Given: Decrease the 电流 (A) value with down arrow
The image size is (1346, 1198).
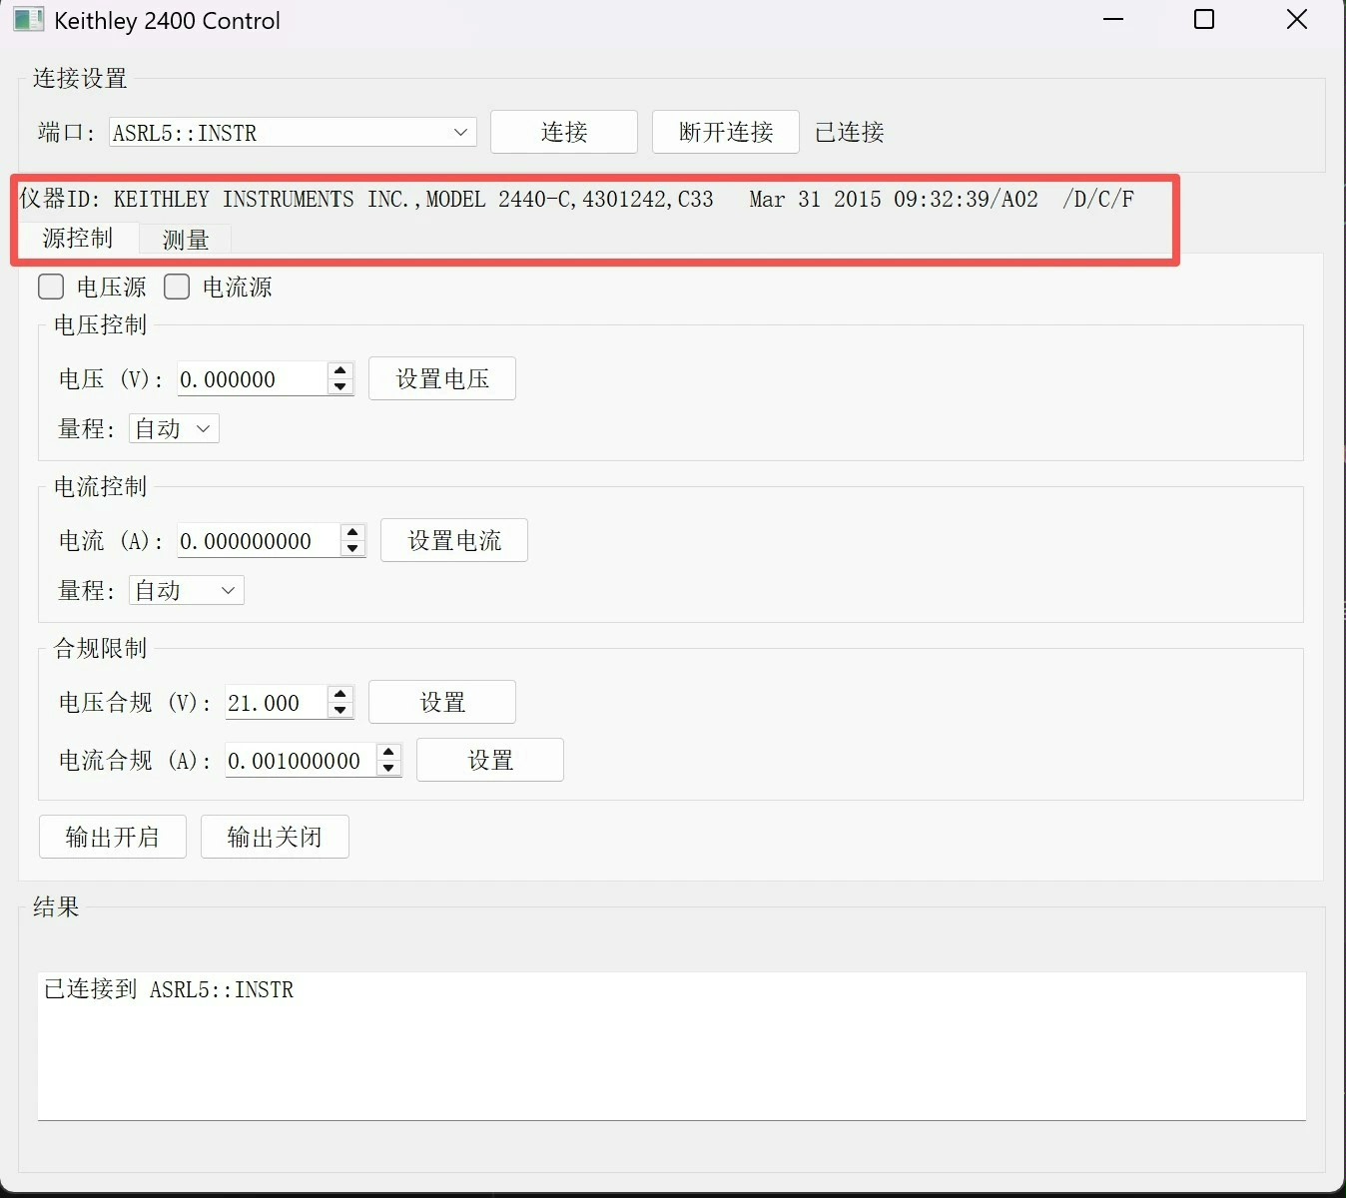Looking at the screenshot, I should [x=352, y=549].
